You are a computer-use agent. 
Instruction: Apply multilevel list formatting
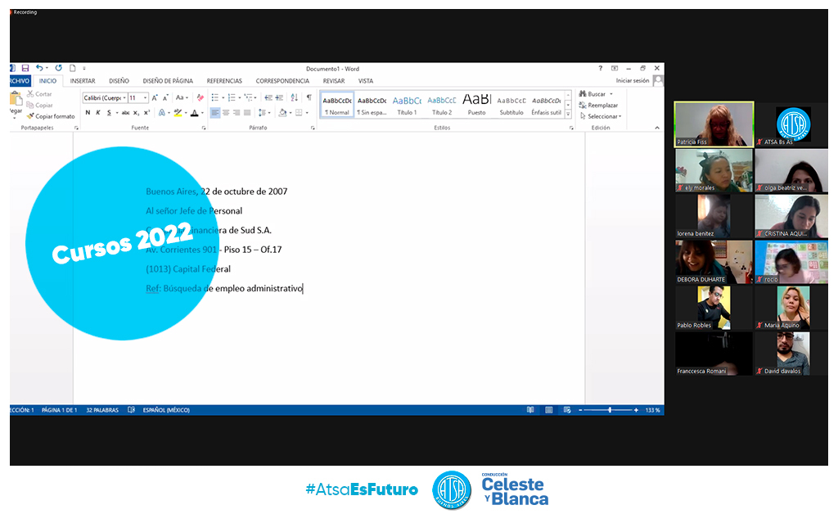tap(249, 97)
